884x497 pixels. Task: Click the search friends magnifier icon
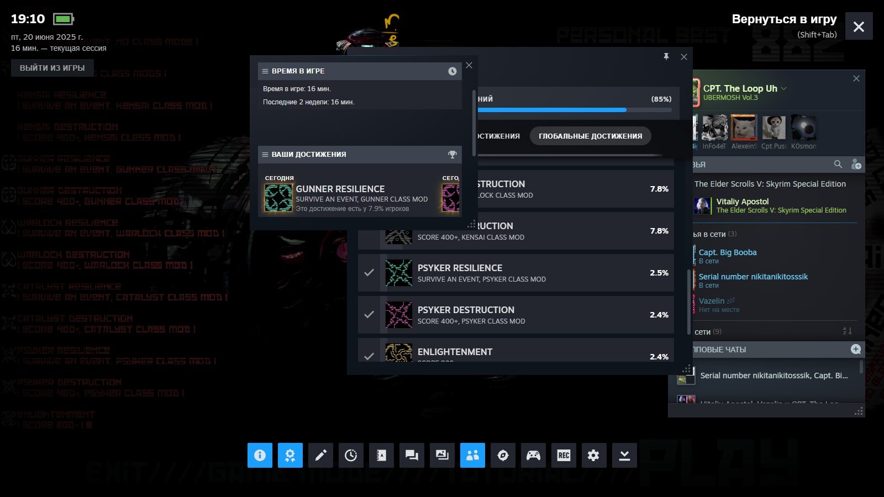click(838, 164)
